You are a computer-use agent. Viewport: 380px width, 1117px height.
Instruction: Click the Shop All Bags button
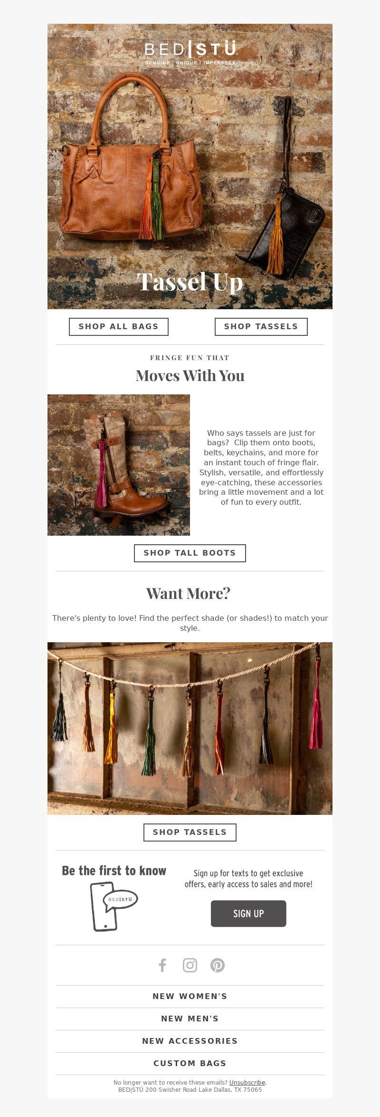pyautogui.click(x=119, y=327)
